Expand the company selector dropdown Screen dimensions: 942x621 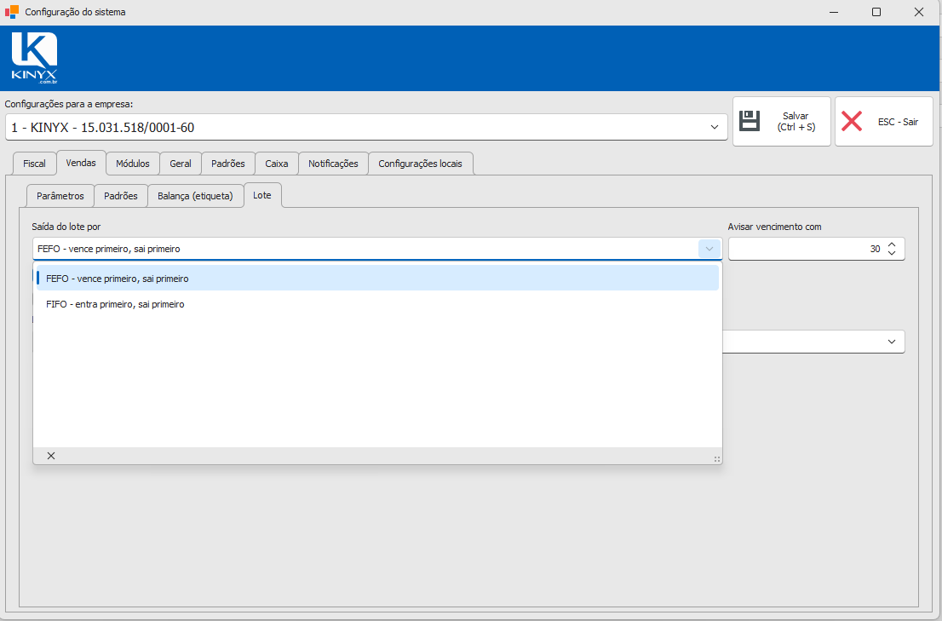click(x=715, y=127)
